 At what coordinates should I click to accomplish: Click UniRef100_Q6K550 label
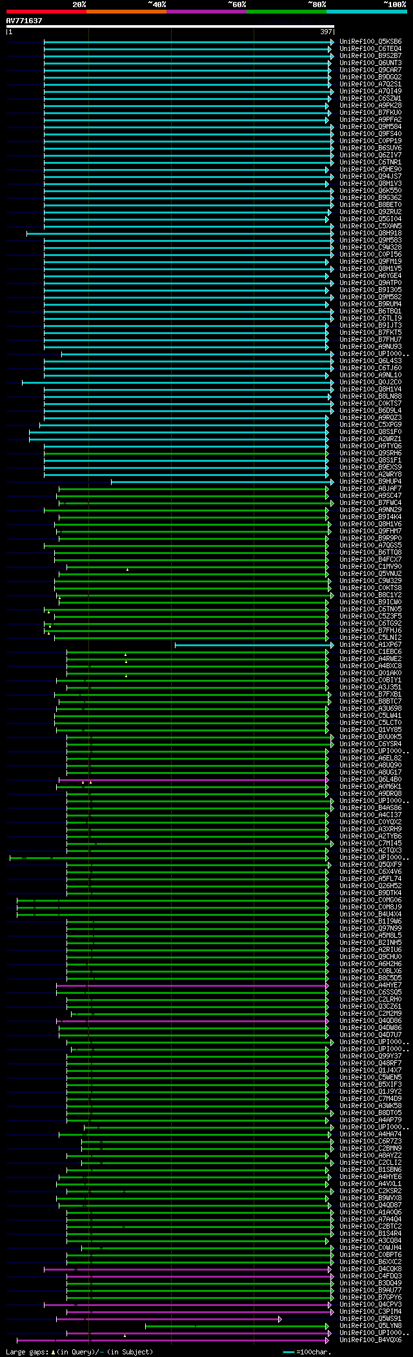click(x=370, y=191)
